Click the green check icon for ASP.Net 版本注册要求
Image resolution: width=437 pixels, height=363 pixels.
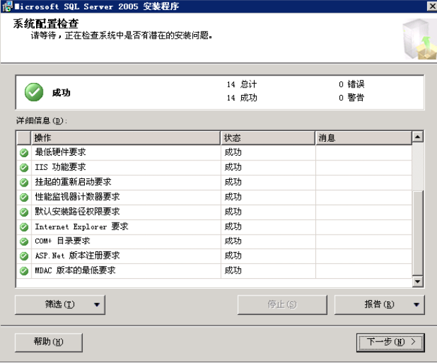(x=24, y=256)
